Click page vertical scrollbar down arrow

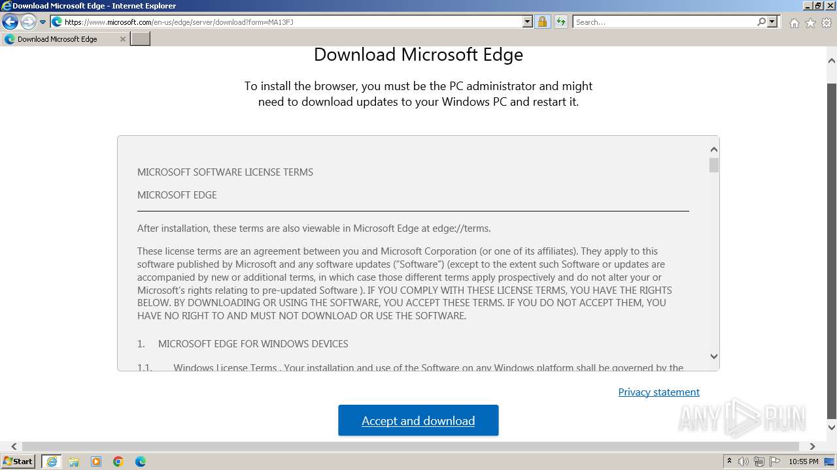831,428
